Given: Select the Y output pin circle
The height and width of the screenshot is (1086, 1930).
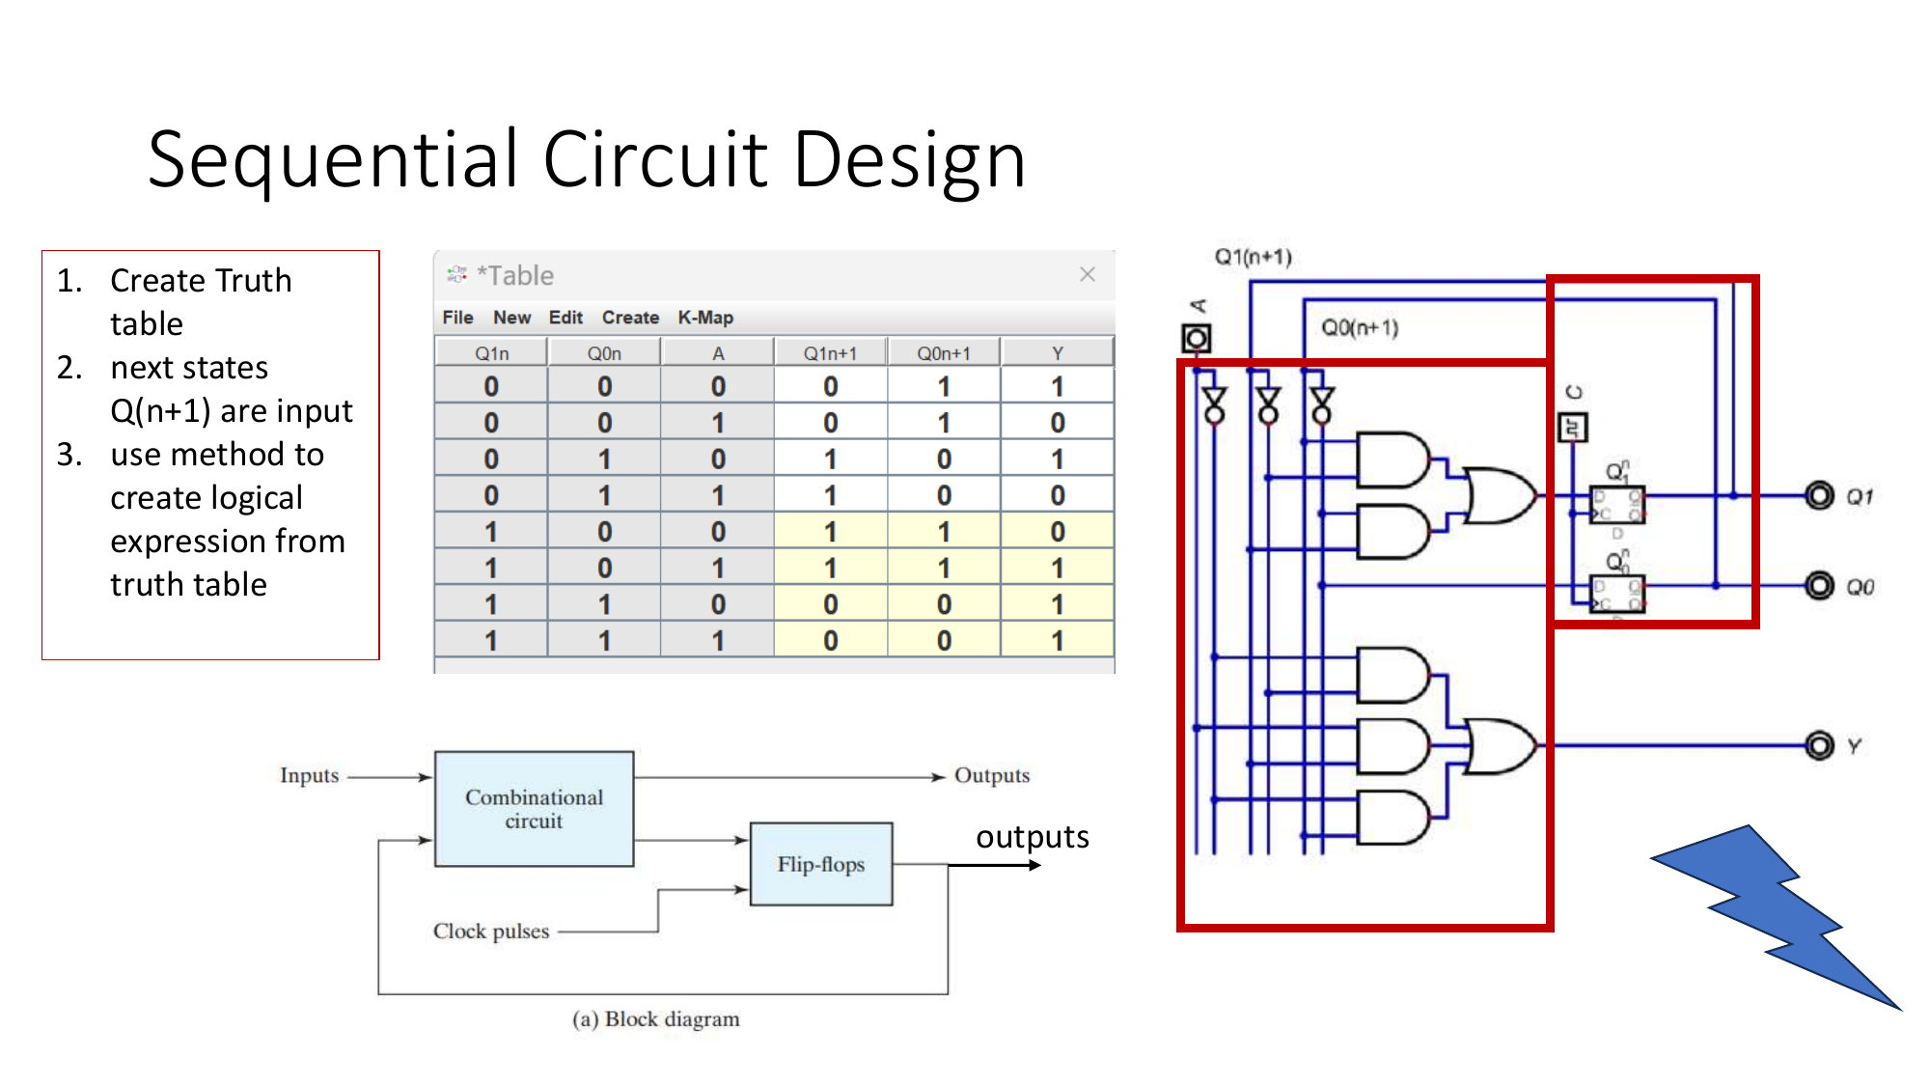Looking at the screenshot, I should click(1819, 745).
